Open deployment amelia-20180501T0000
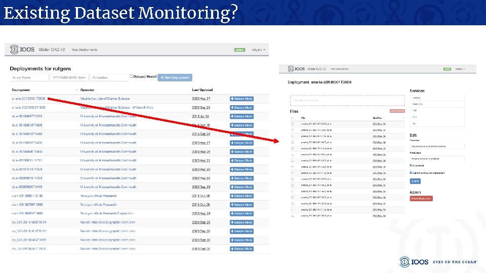This screenshot has height=273, width=486. pos(28,99)
